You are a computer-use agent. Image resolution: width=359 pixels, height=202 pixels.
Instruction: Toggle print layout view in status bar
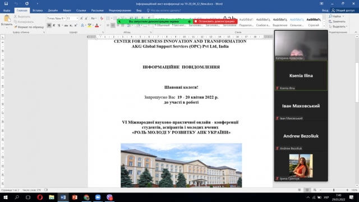coord(307,190)
